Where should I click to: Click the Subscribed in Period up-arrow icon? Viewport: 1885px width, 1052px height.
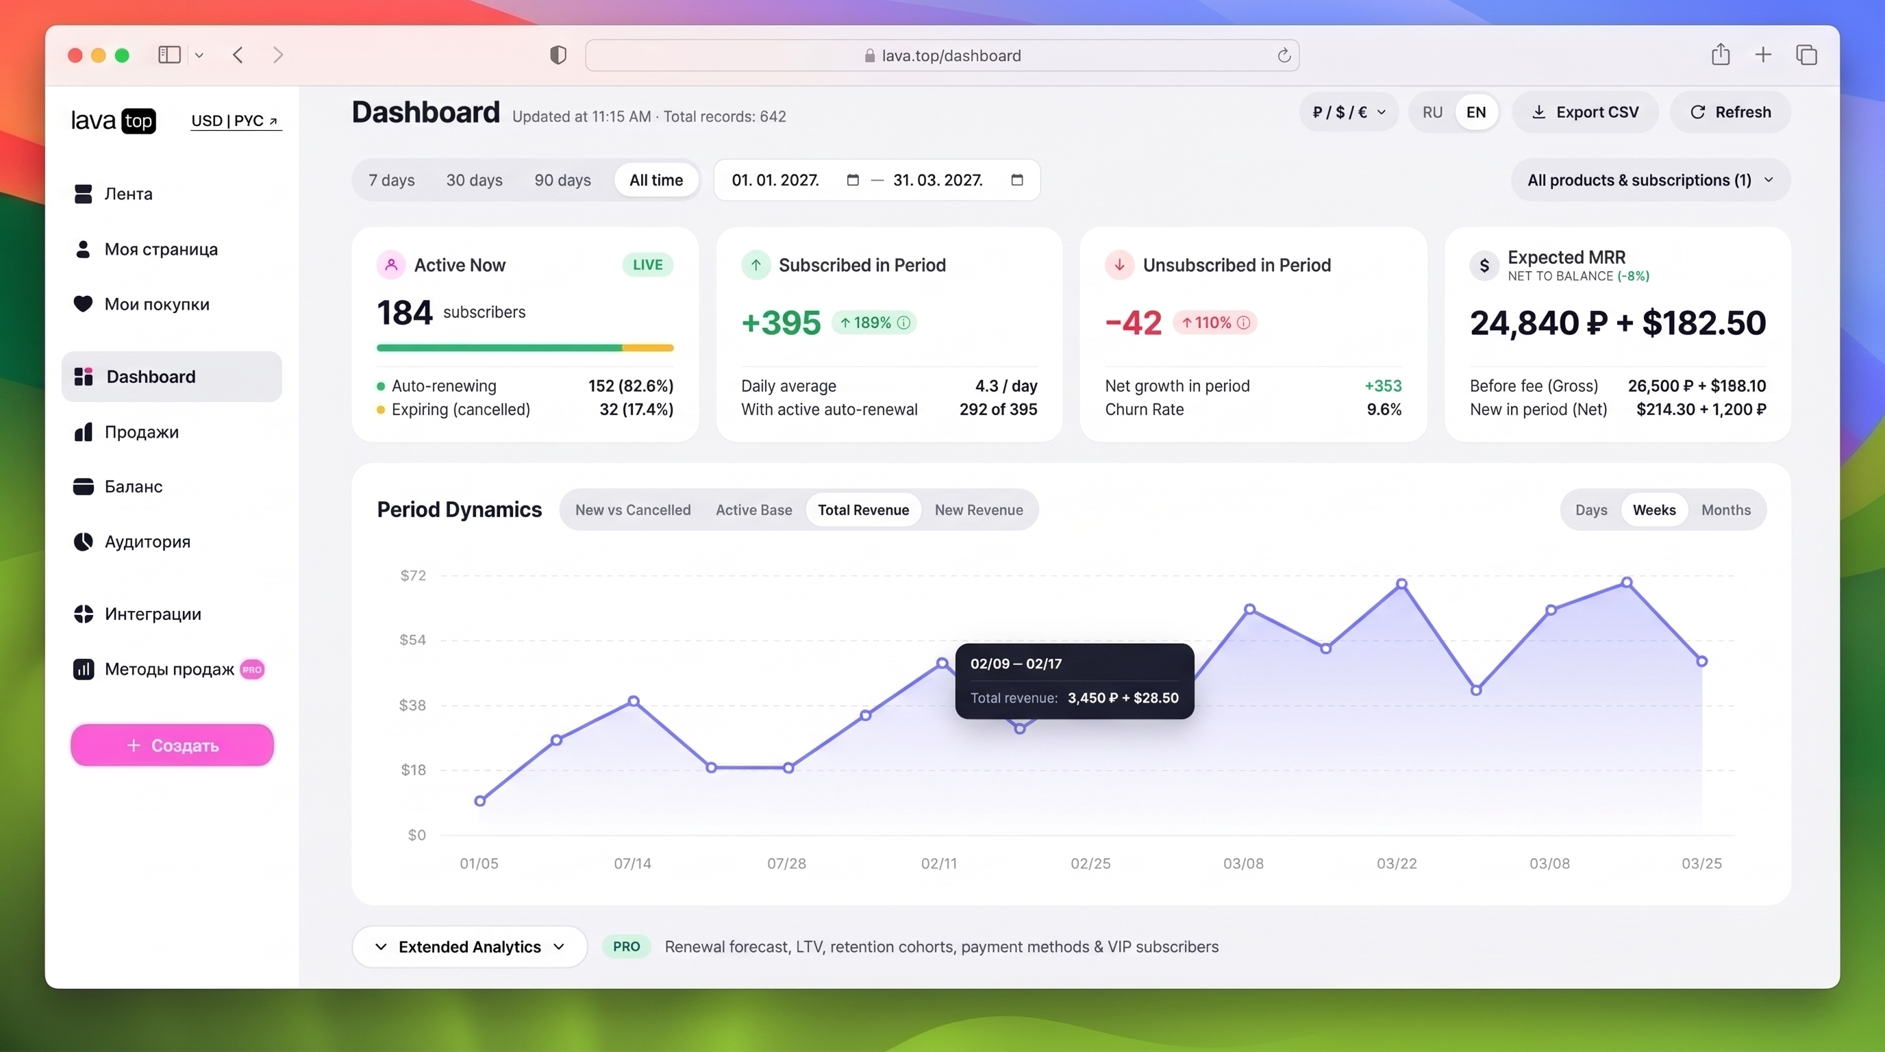point(756,265)
